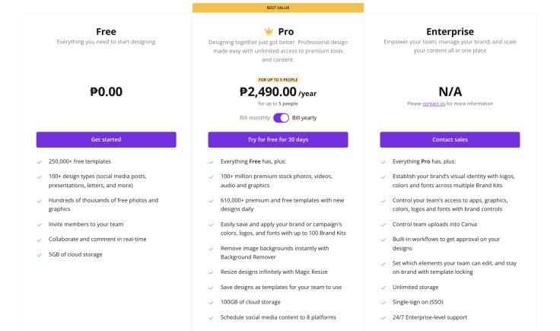Image resolution: width=560 pixels, height=331 pixels.
Task: Open the contact us link
Action: (434, 103)
